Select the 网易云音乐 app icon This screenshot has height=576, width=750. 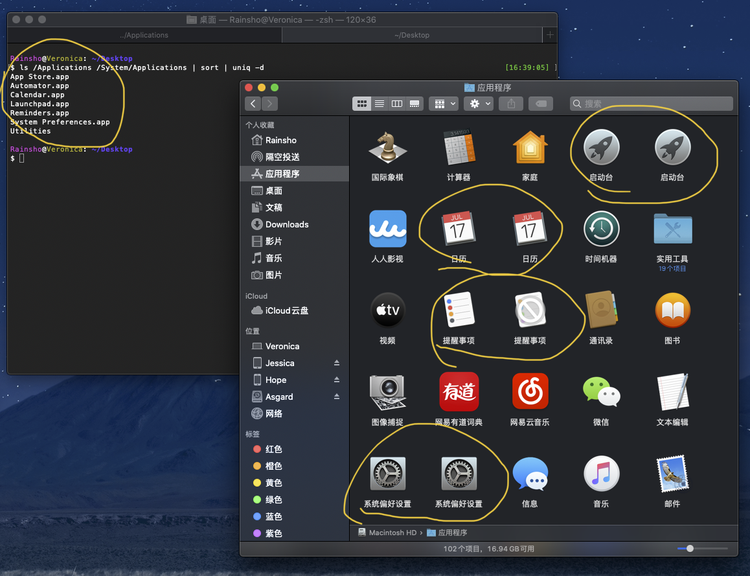click(530, 392)
